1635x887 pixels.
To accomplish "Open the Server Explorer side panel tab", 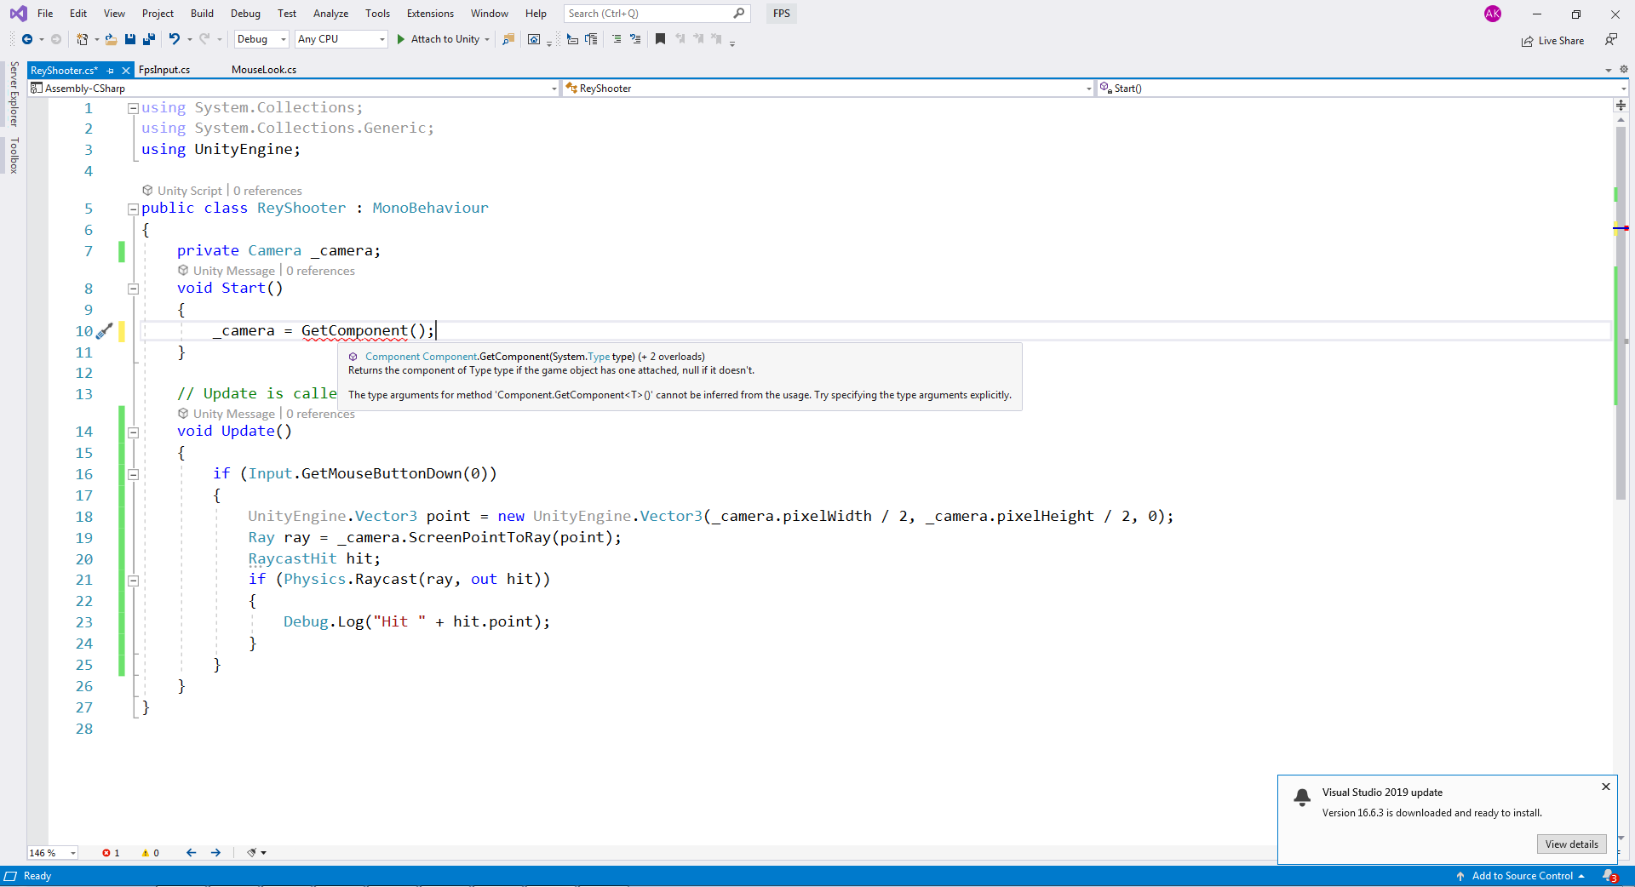I will 14,94.
